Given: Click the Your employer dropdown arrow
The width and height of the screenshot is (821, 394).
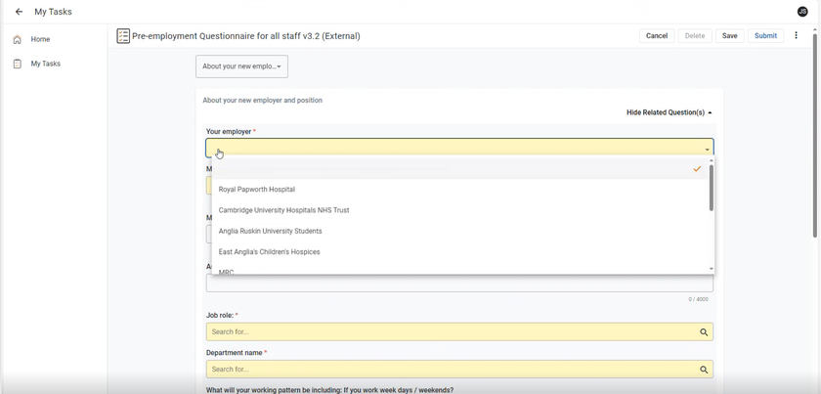Looking at the screenshot, I should click(x=707, y=150).
